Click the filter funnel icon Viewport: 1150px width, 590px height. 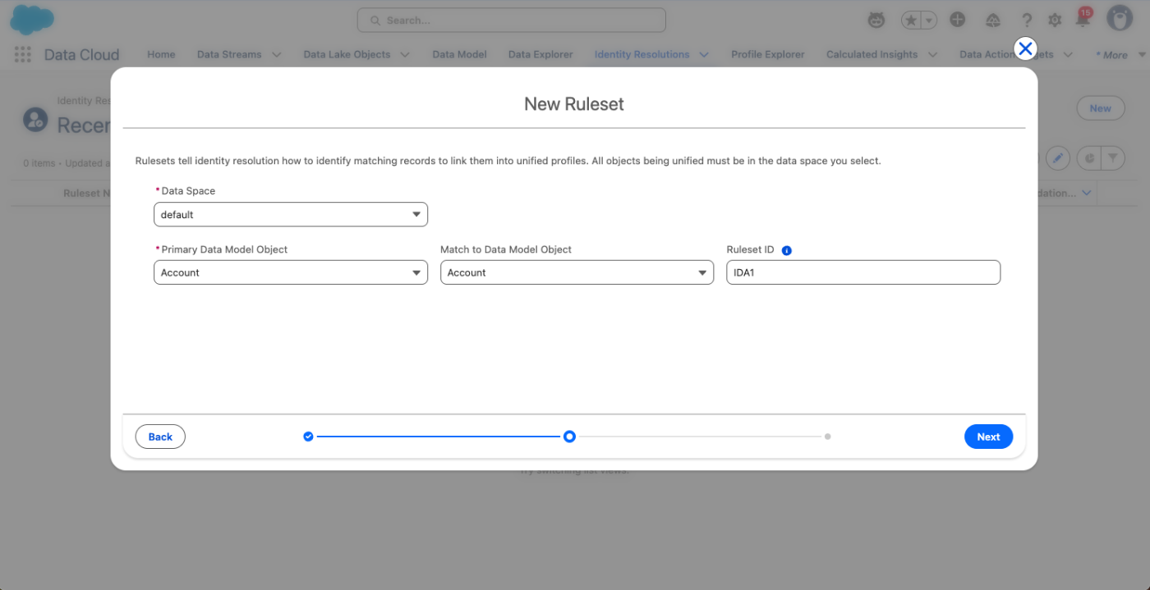1113,158
